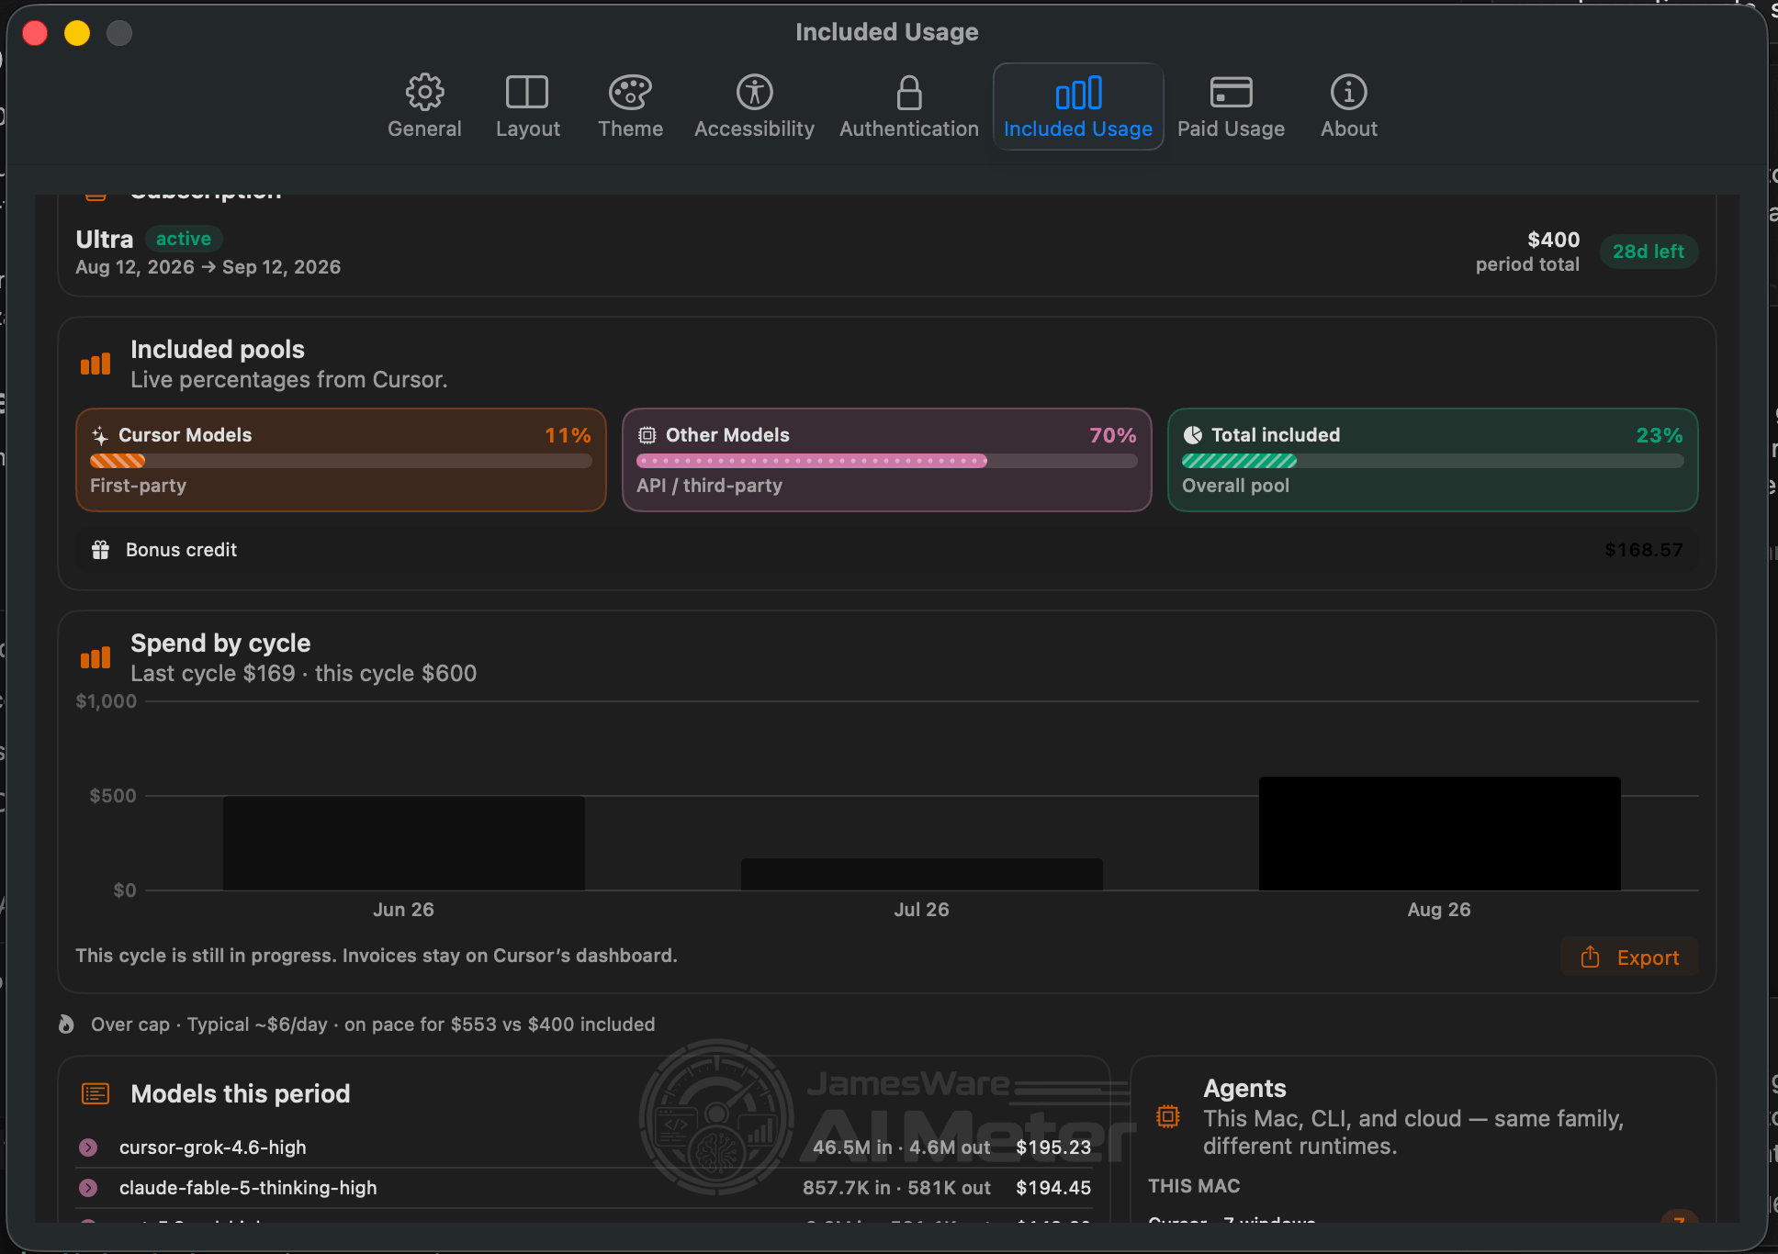The image size is (1778, 1254).
Task: Click the Over cap flame icon
Action: pos(66,1024)
